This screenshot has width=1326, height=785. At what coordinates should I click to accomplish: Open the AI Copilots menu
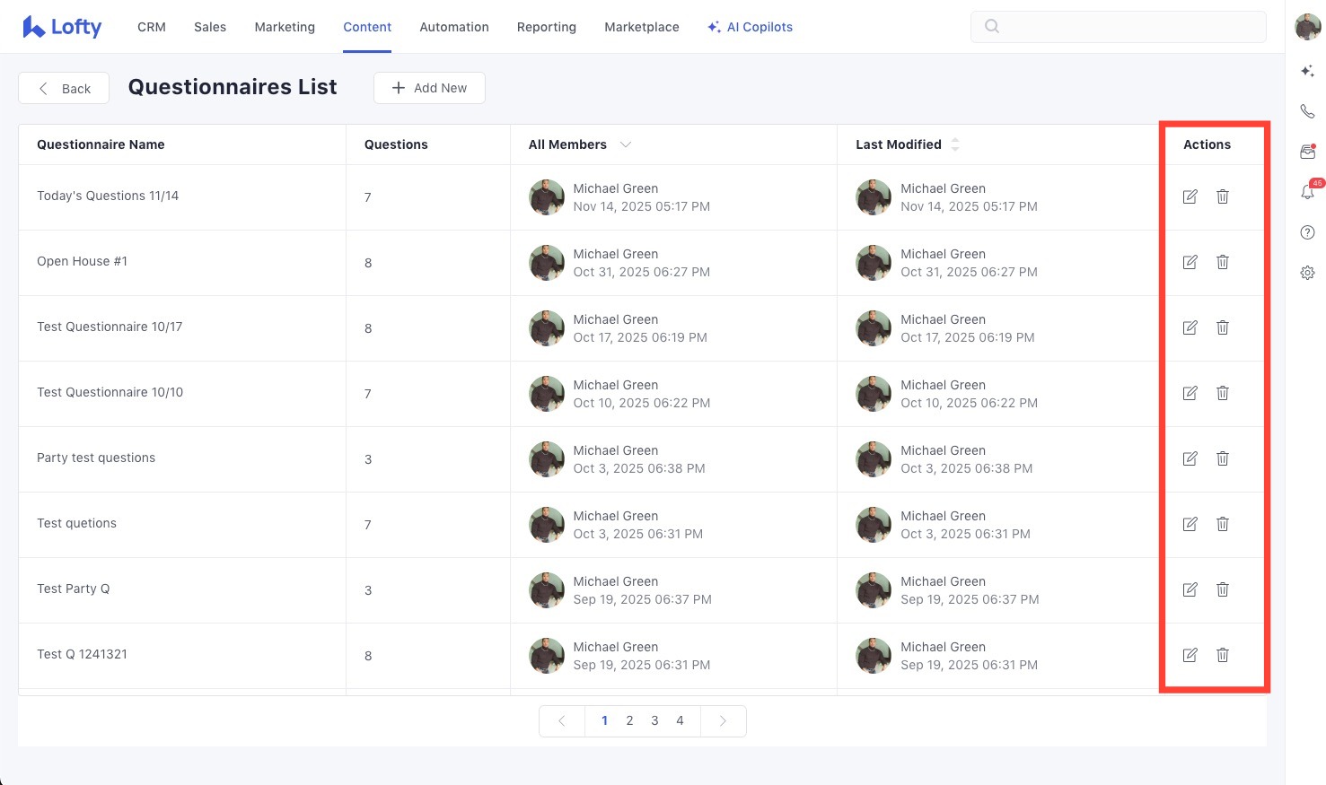[750, 27]
